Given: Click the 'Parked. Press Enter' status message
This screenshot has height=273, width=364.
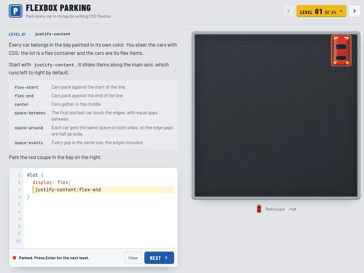Looking at the screenshot, I should coord(54,258).
